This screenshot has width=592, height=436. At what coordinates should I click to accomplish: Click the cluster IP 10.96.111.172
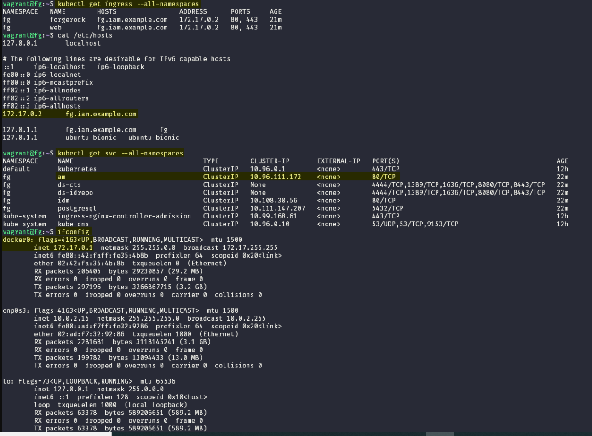point(276,177)
